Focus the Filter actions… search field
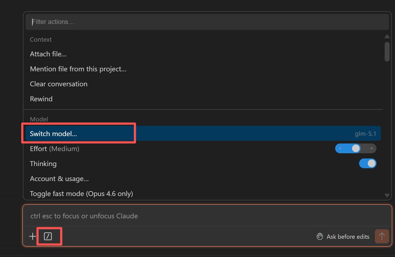The width and height of the screenshot is (395, 257). pos(207,22)
